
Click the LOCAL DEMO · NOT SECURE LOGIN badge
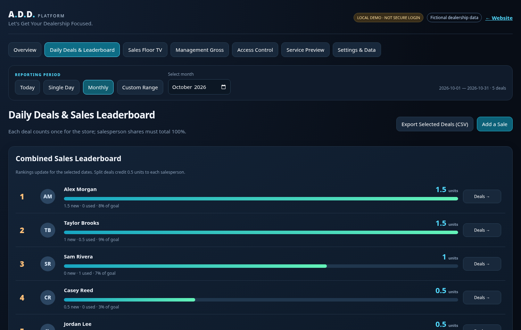[x=388, y=17]
